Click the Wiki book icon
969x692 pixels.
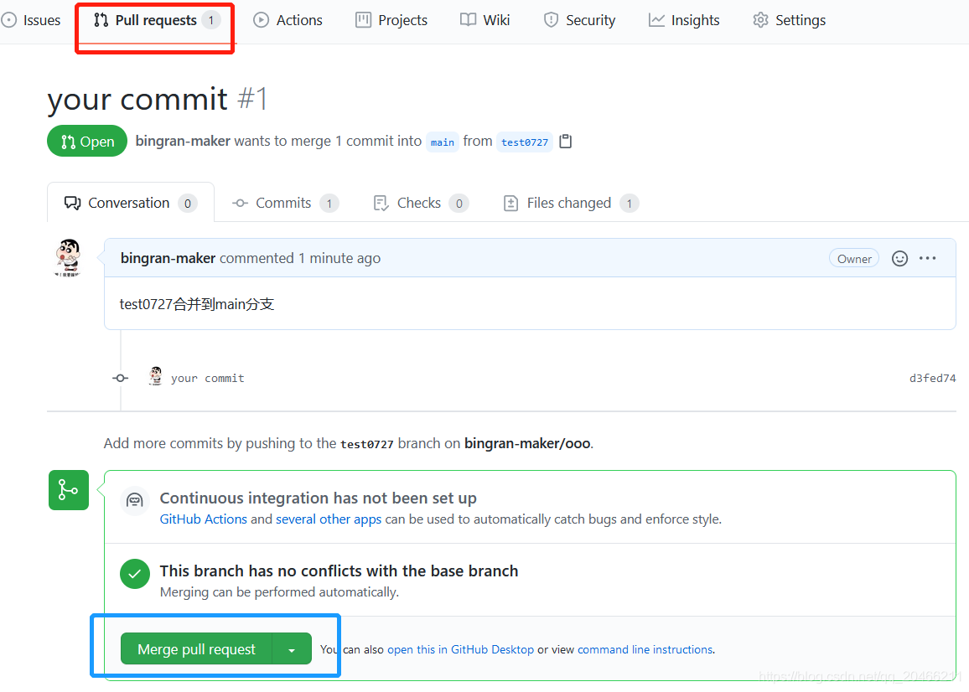tap(469, 20)
